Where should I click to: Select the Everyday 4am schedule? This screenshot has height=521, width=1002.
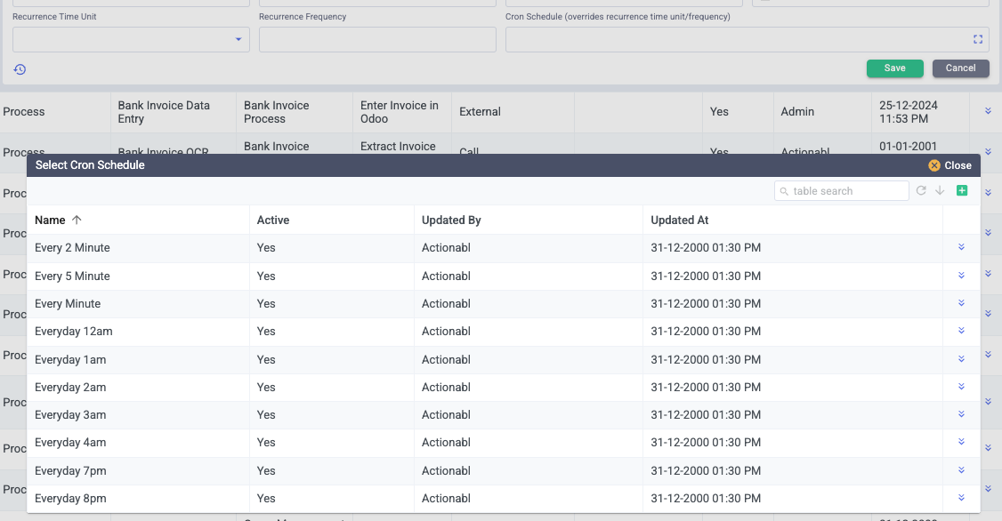[70, 443]
